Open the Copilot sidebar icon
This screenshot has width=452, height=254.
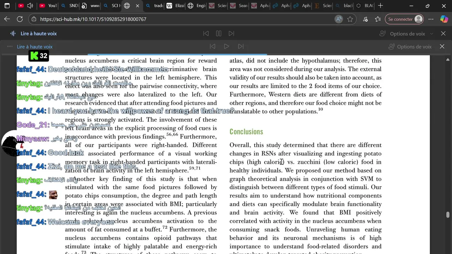(x=444, y=19)
